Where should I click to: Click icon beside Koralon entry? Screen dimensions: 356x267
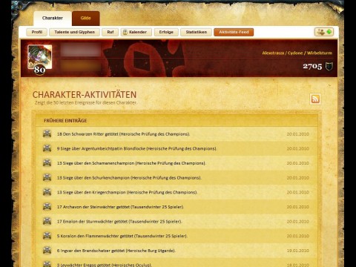click(x=47, y=236)
